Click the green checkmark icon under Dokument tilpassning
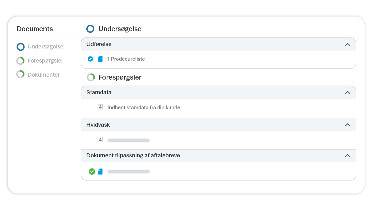Screen dimensions: 371x209 tap(92, 171)
